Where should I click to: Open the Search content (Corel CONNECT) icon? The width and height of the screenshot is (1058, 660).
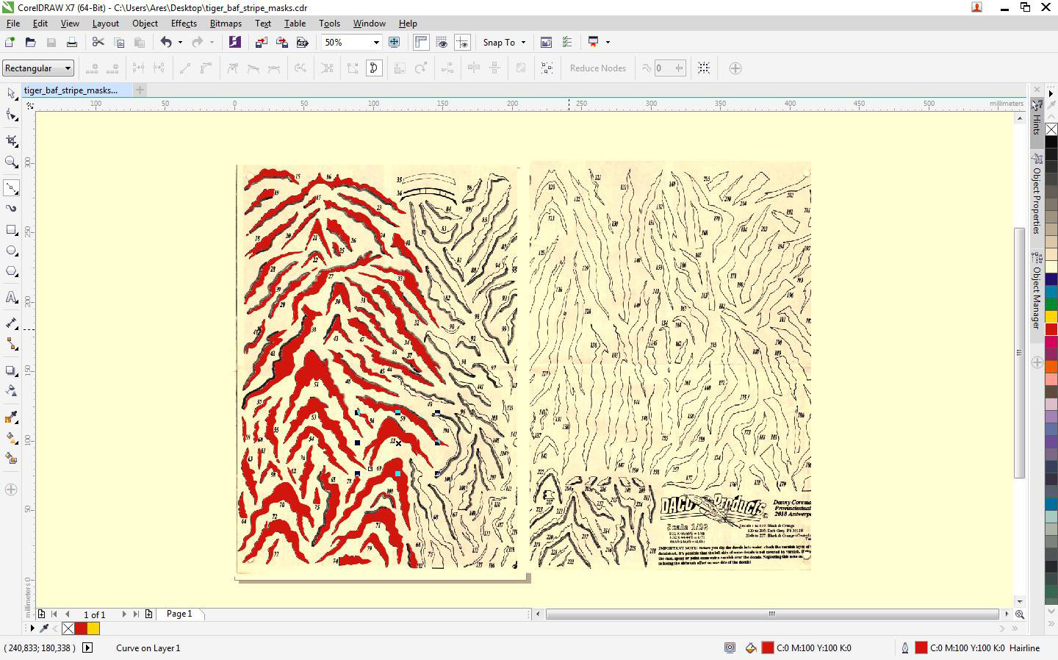pyautogui.click(x=234, y=43)
